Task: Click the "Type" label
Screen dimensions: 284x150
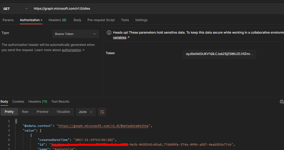Action: tap(5, 33)
